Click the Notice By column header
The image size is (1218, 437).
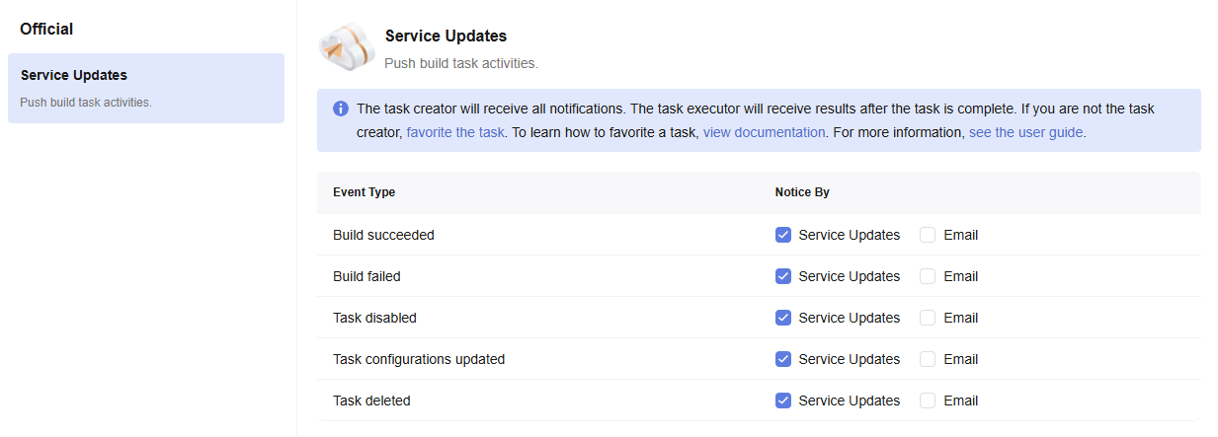[802, 192]
